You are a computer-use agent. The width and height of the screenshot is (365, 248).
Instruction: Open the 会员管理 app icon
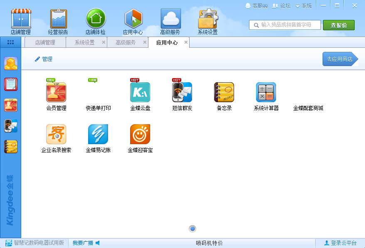pyautogui.click(x=56, y=92)
